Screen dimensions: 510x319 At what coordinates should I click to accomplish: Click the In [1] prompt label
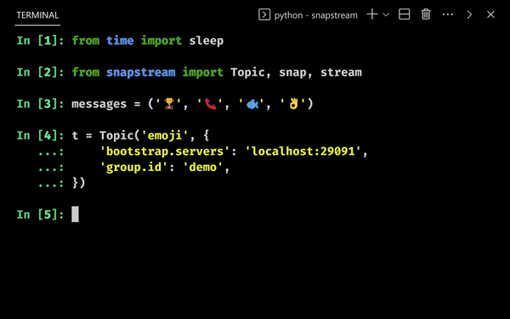40,41
